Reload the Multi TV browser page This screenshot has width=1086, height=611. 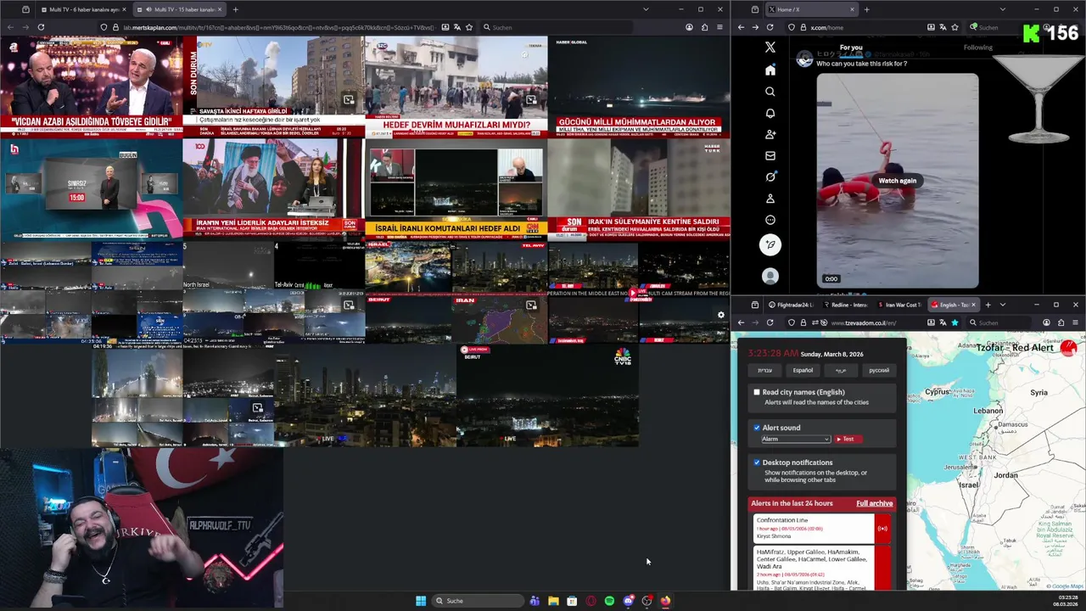point(40,27)
